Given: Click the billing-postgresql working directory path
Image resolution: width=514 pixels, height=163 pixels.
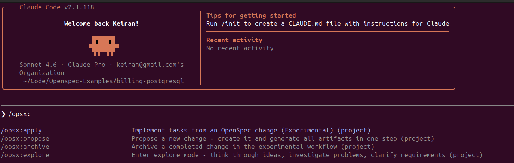Looking at the screenshot, I should point(104,81).
